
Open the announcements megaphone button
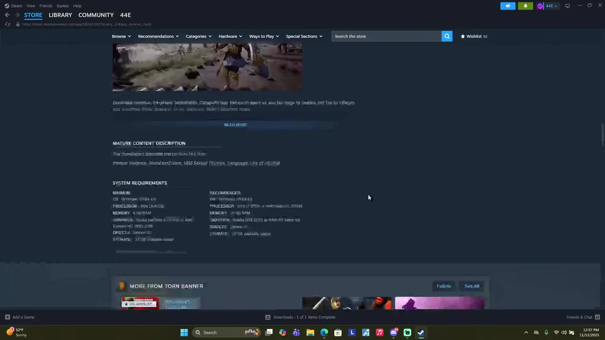coord(508,6)
